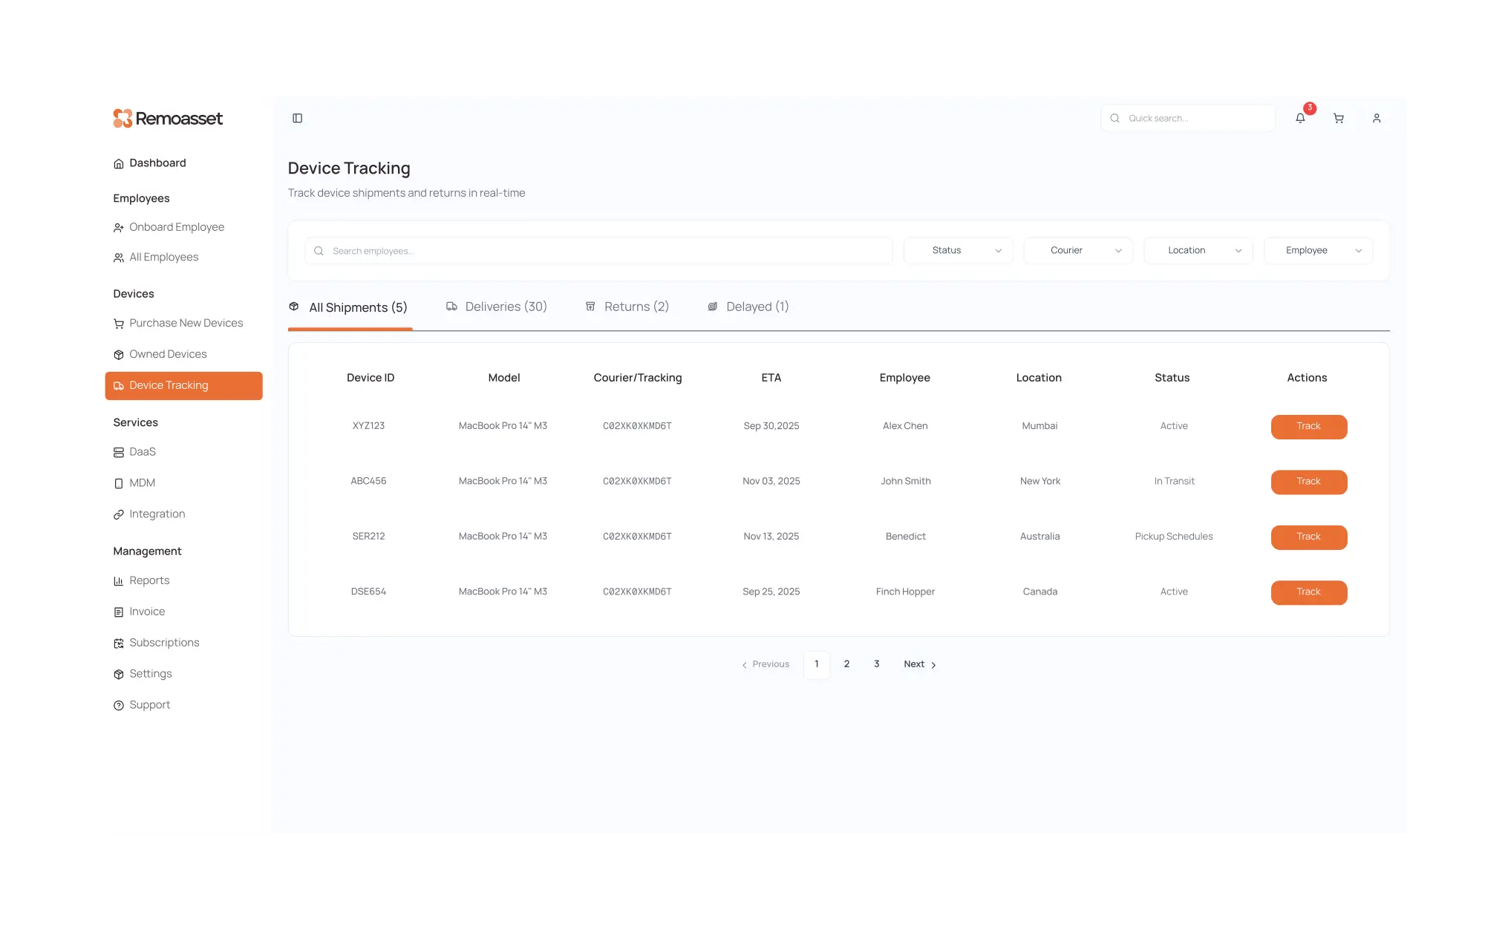Click the All Shipments box icon
The width and height of the screenshot is (1485, 930).
click(x=294, y=307)
